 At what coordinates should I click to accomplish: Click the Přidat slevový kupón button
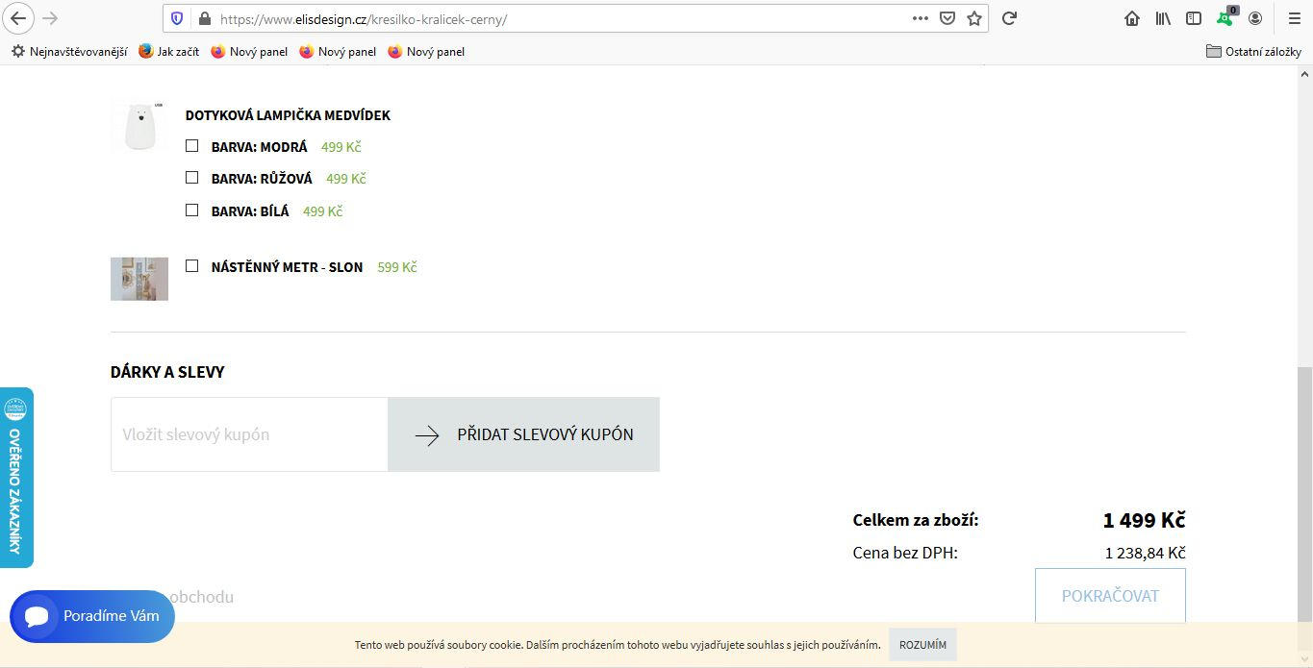pos(524,434)
